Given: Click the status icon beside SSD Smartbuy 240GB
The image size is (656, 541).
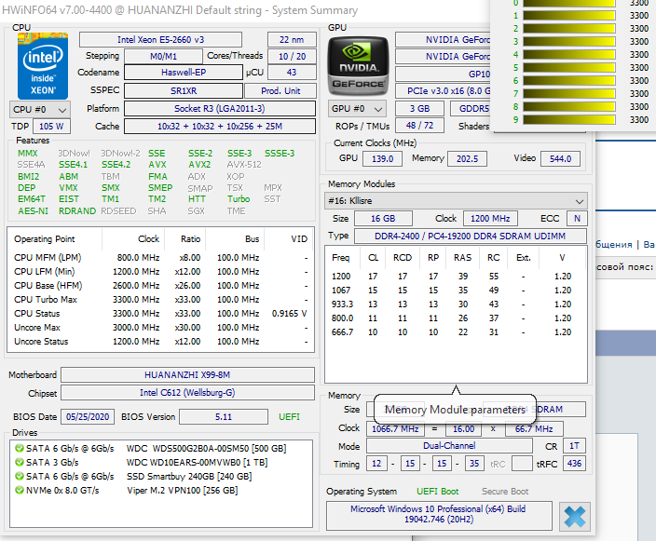Looking at the screenshot, I should coord(20,476).
